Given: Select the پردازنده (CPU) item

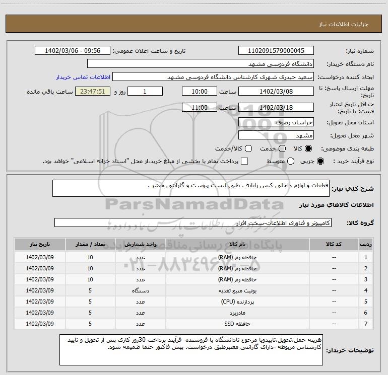Looking at the screenshot, I should click(237, 302).
